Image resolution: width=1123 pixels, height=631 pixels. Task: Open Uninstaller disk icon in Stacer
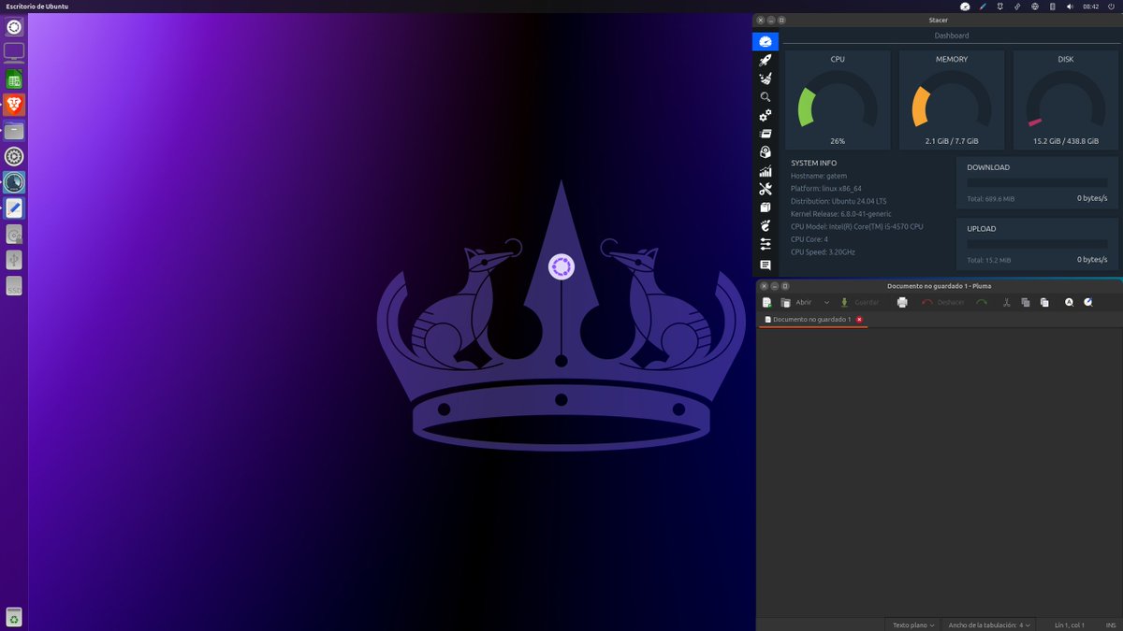click(x=766, y=152)
